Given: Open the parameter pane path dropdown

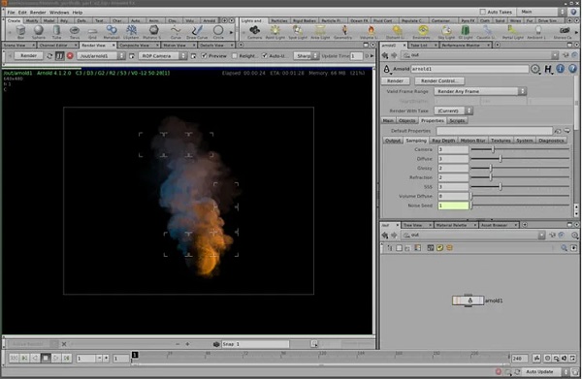Looking at the screenshot, I should [555, 55].
